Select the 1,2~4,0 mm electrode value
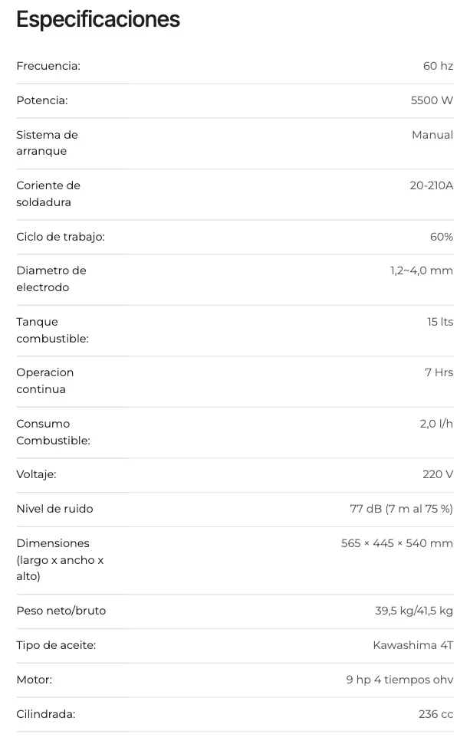 click(x=421, y=270)
